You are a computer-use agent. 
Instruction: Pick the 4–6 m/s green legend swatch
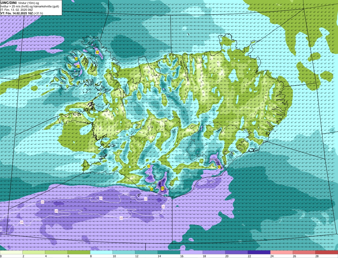tap(56, 252)
